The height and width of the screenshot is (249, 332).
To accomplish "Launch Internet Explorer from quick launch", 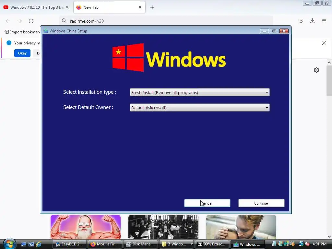I will coord(39,244).
